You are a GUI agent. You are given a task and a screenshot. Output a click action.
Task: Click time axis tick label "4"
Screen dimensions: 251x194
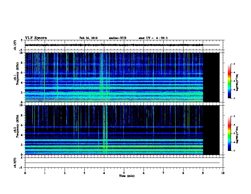coord(104,173)
